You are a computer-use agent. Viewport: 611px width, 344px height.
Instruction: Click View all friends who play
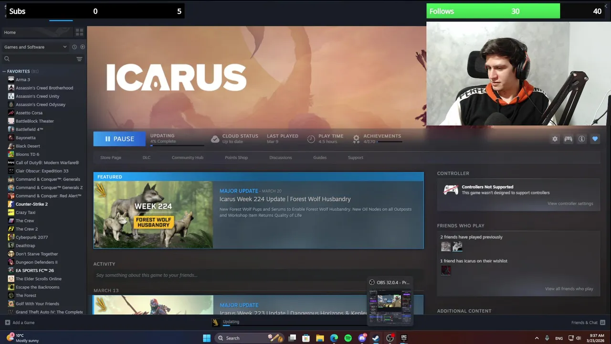pos(569,289)
